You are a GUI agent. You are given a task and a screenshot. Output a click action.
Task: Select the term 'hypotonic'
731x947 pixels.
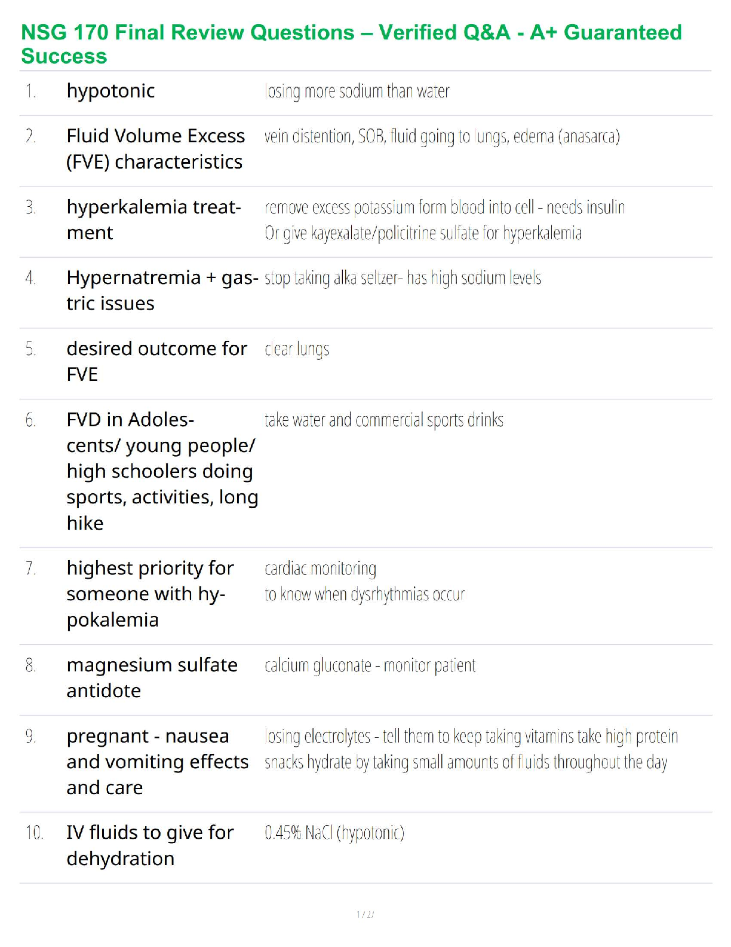(110, 91)
